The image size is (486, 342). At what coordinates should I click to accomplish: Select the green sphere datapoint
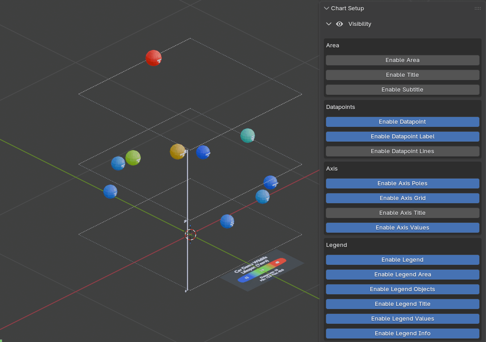133,158
